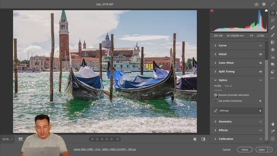The width and height of the screenshot is (277, 156).
Task: Click the panel scroll down arrow
Action: (x=267, y=142)
